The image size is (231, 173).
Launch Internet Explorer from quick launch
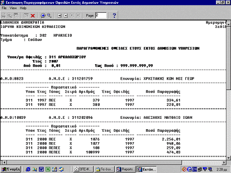[x=28, y=169]
